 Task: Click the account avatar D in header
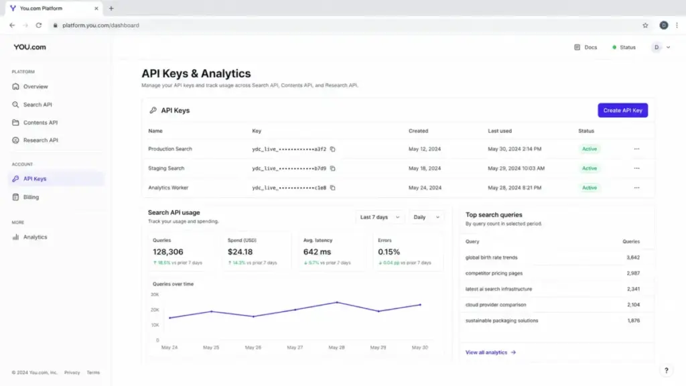[657, 48]
